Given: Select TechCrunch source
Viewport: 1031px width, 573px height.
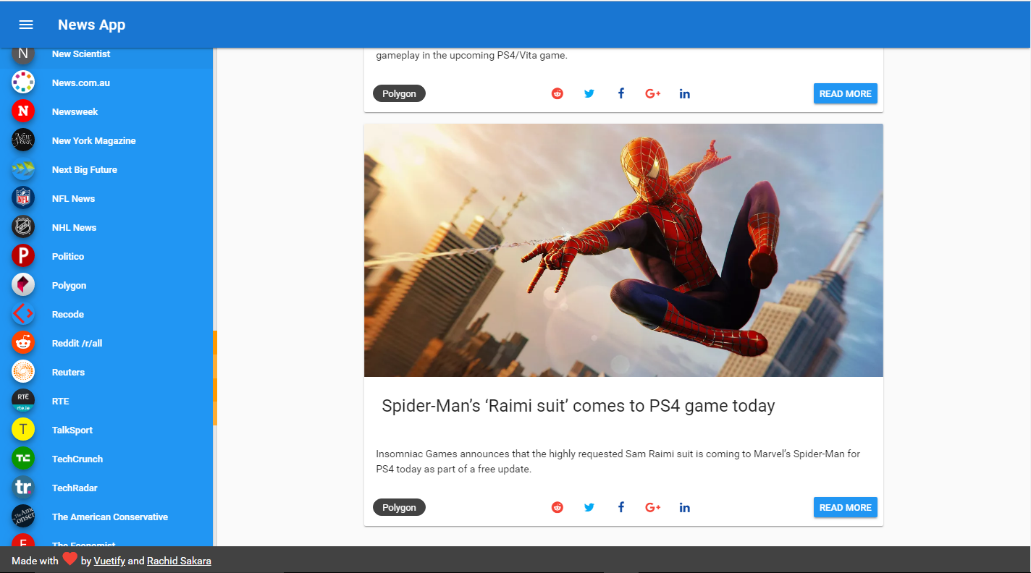Looking at the screenshot, I should 106,459.
